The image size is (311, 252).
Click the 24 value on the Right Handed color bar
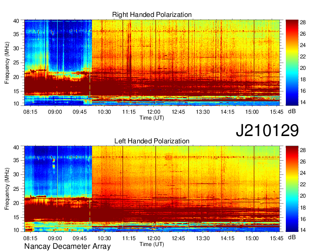[x=303, y=45]
